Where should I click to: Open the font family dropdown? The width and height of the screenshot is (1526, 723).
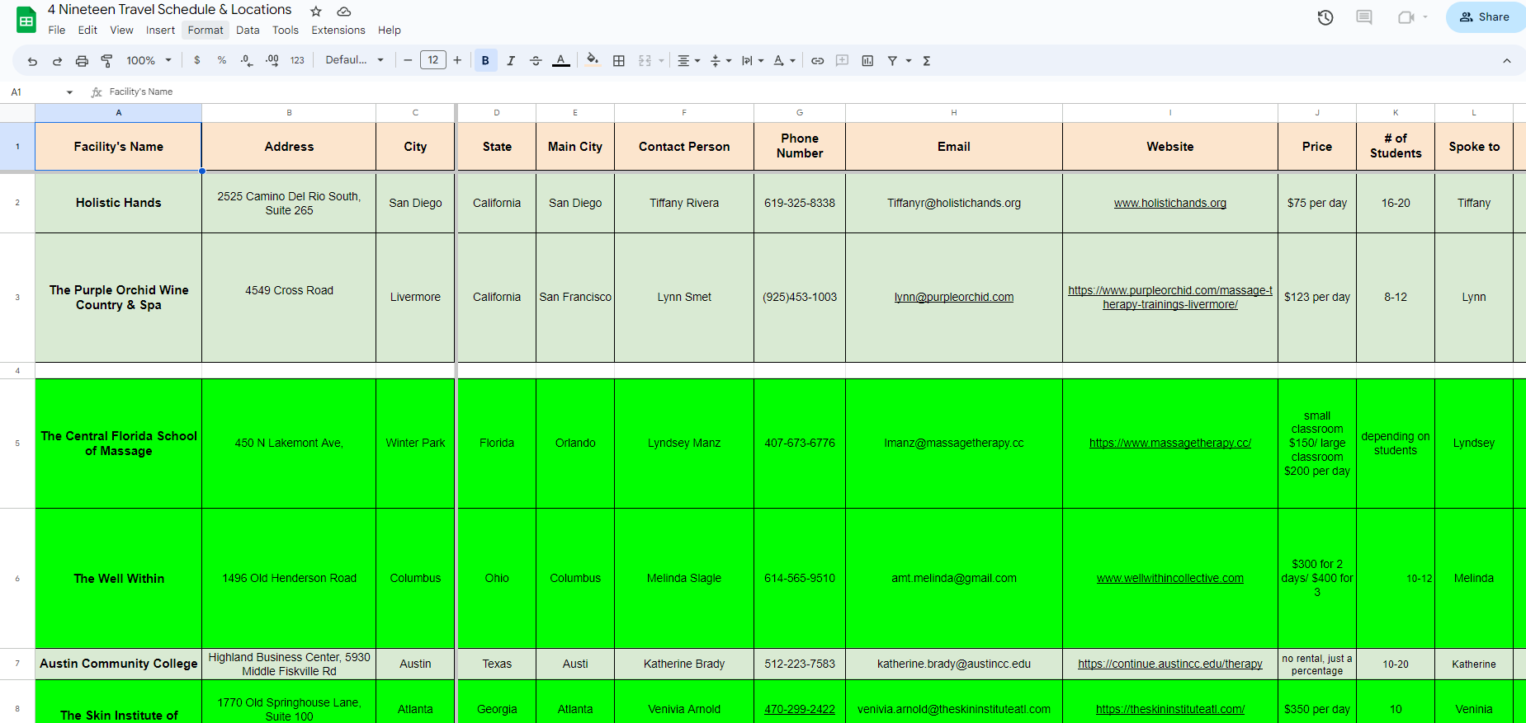pyautogui.click(x=355, y=60)
